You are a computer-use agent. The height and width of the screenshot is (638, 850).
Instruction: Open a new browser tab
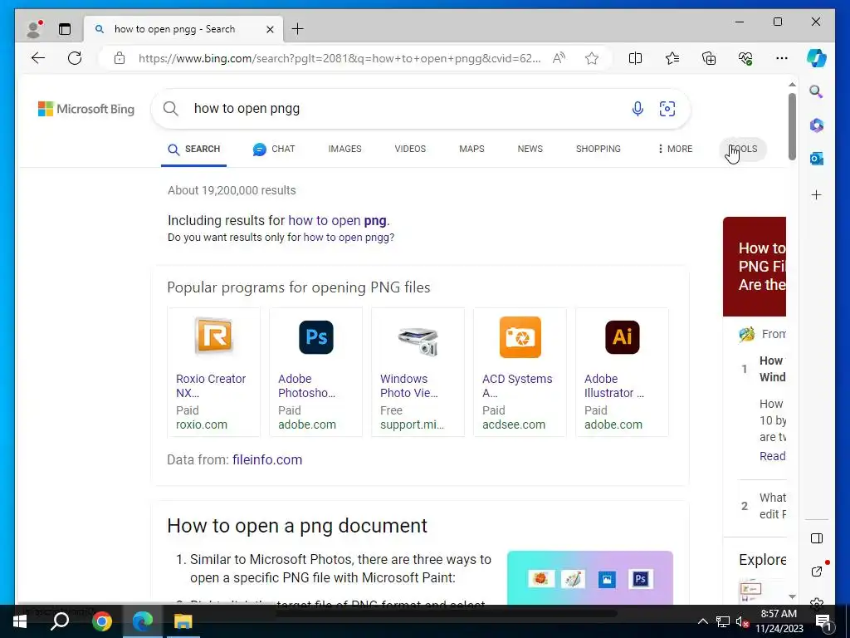click(x=298, y=29)
